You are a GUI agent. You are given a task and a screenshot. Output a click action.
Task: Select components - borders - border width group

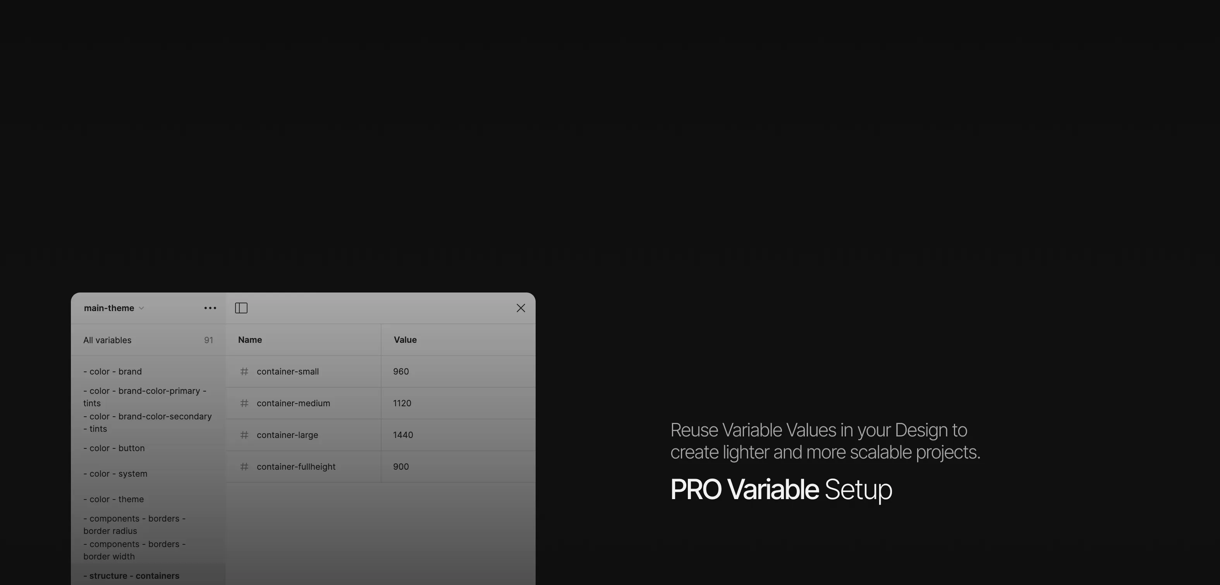tap(134, 551)
